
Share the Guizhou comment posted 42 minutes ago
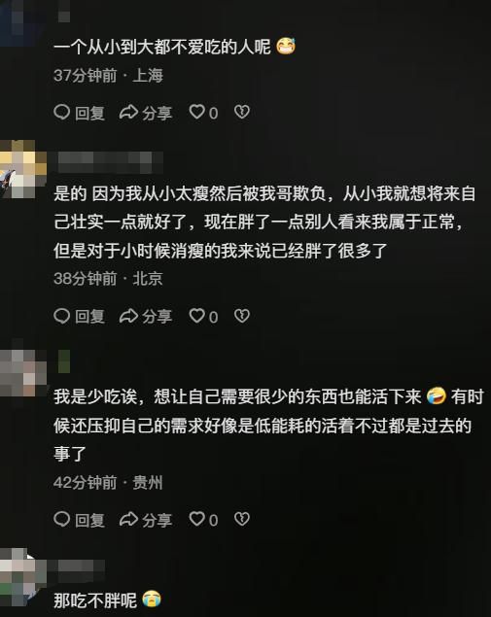146,520
